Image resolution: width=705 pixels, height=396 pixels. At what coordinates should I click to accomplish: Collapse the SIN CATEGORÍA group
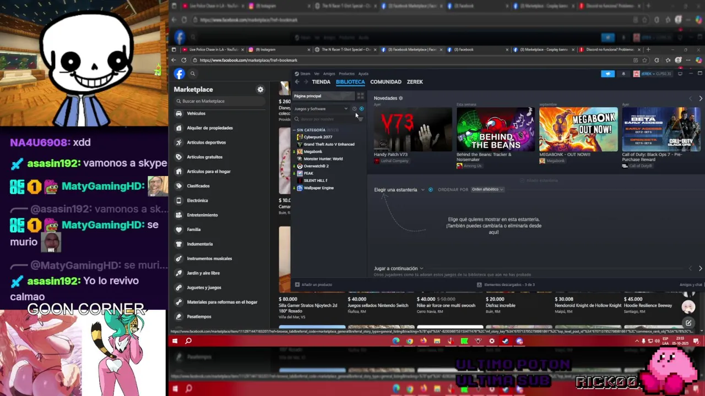294,130
